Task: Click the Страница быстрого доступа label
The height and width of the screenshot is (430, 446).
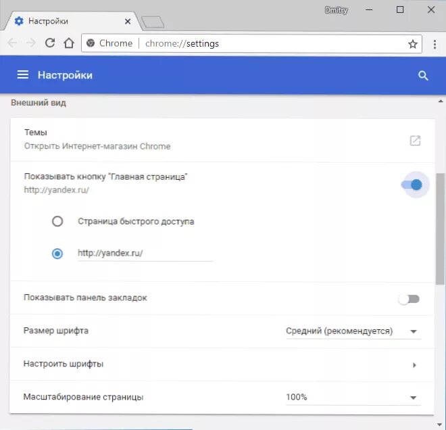Action: pos(136,221)
